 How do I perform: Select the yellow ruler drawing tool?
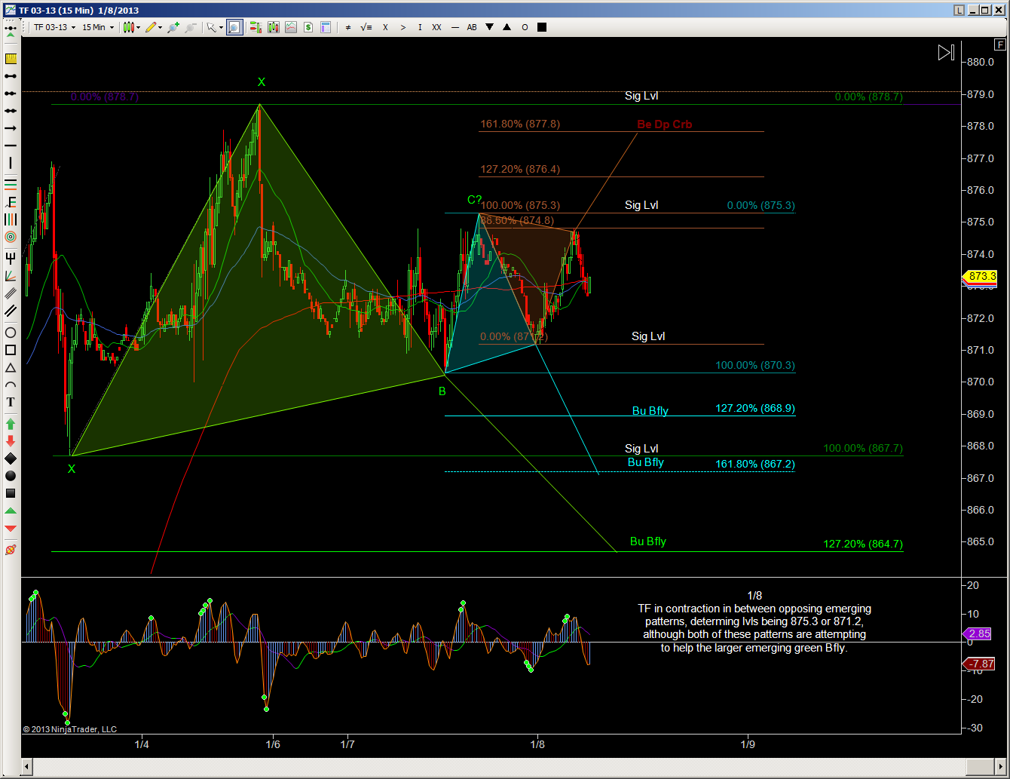pyautogui.click(x=11, y=58)
